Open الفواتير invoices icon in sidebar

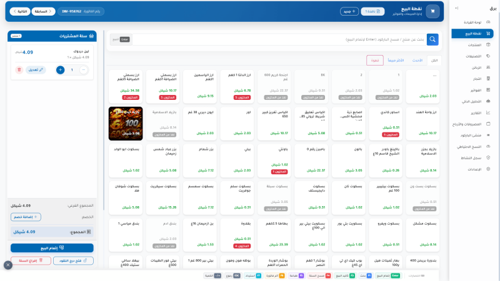click(488, 90)
